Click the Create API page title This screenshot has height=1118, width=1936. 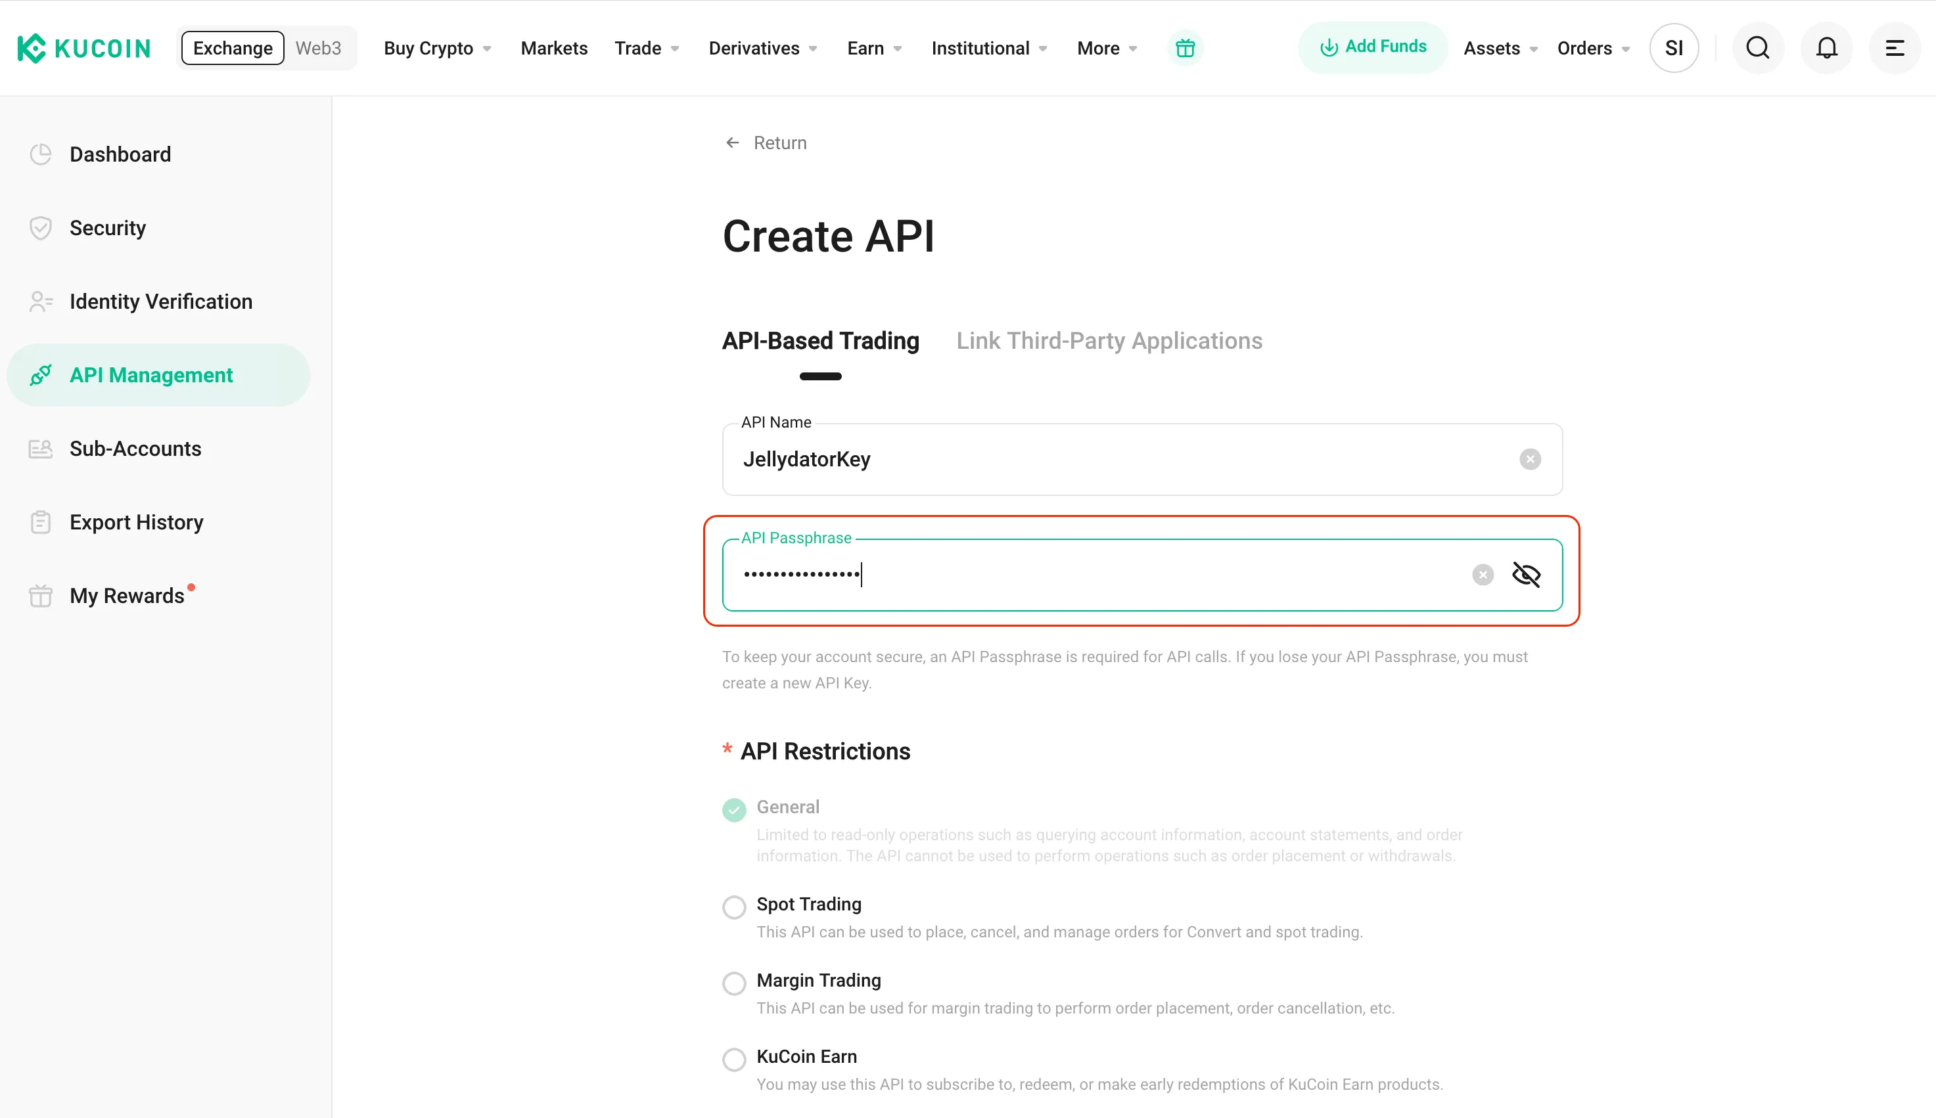point(828,236)
